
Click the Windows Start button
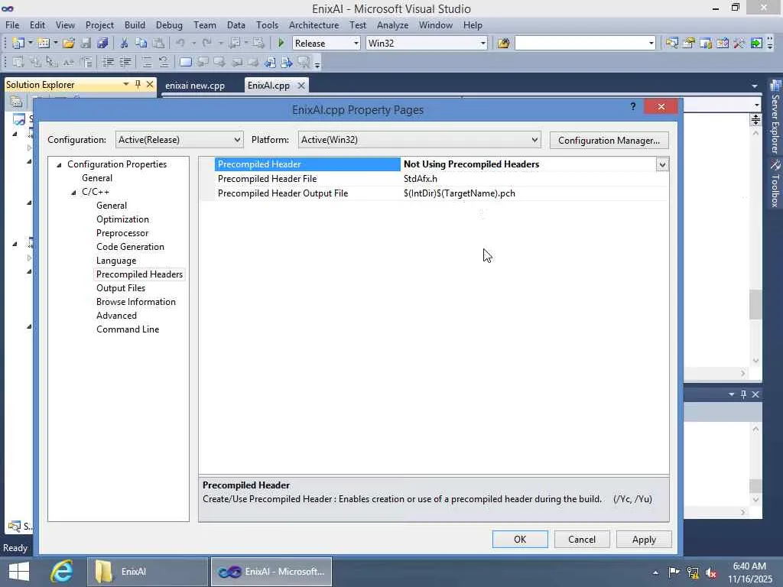(19, 572)
